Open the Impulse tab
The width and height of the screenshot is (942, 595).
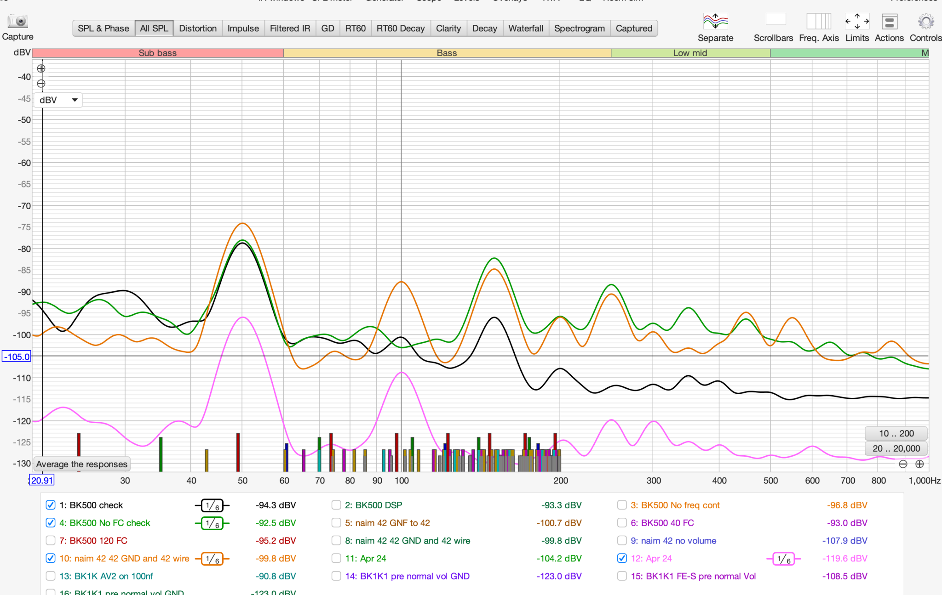coord(243,28)
